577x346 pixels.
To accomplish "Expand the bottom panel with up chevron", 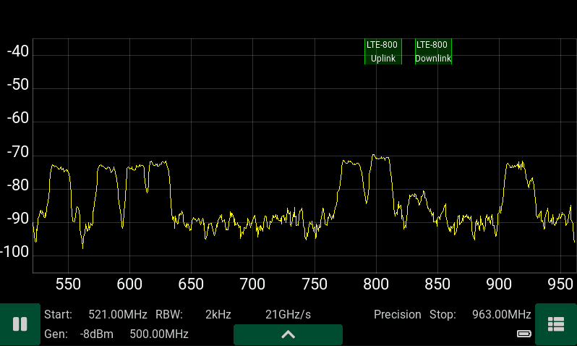I will point(288,334).
